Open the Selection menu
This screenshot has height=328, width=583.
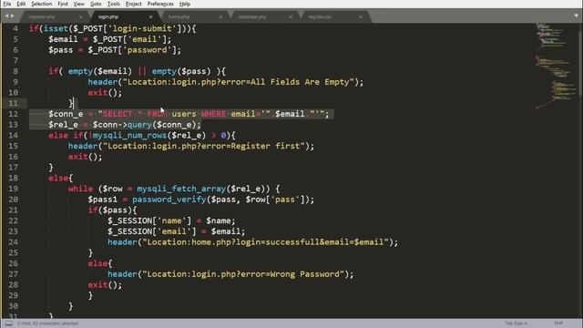click(41, 4)
